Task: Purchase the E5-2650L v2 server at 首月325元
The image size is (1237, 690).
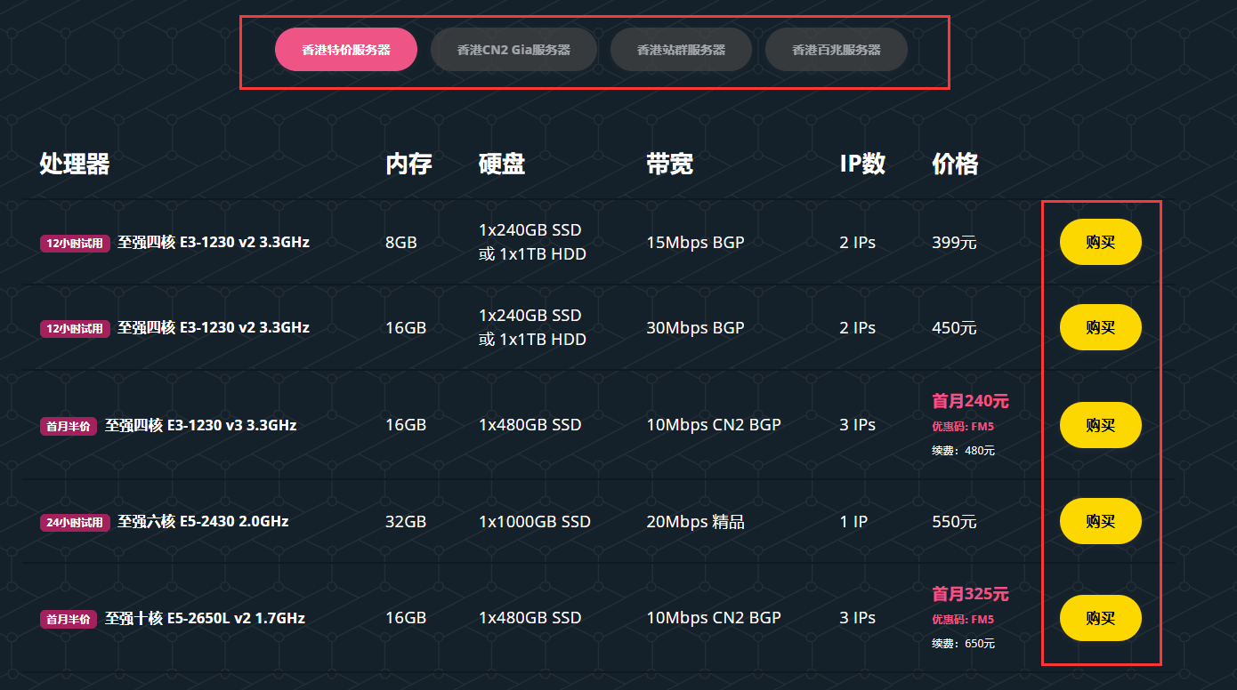Action: coord(1100,618)
